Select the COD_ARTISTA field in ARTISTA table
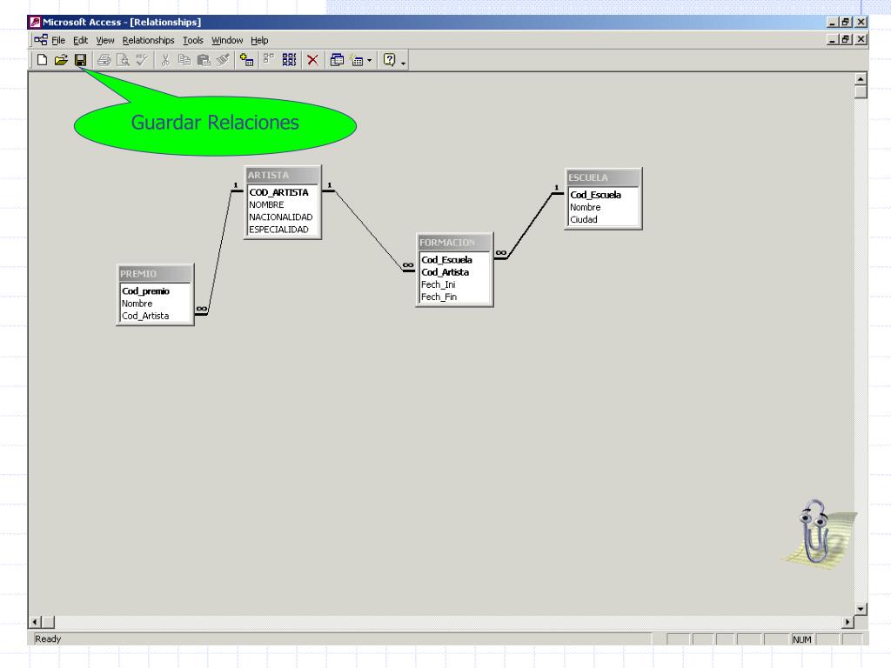 pos(278,192)
